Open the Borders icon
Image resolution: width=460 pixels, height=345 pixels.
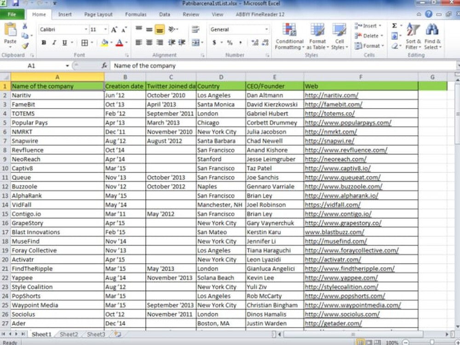click(x=85, y=43)
